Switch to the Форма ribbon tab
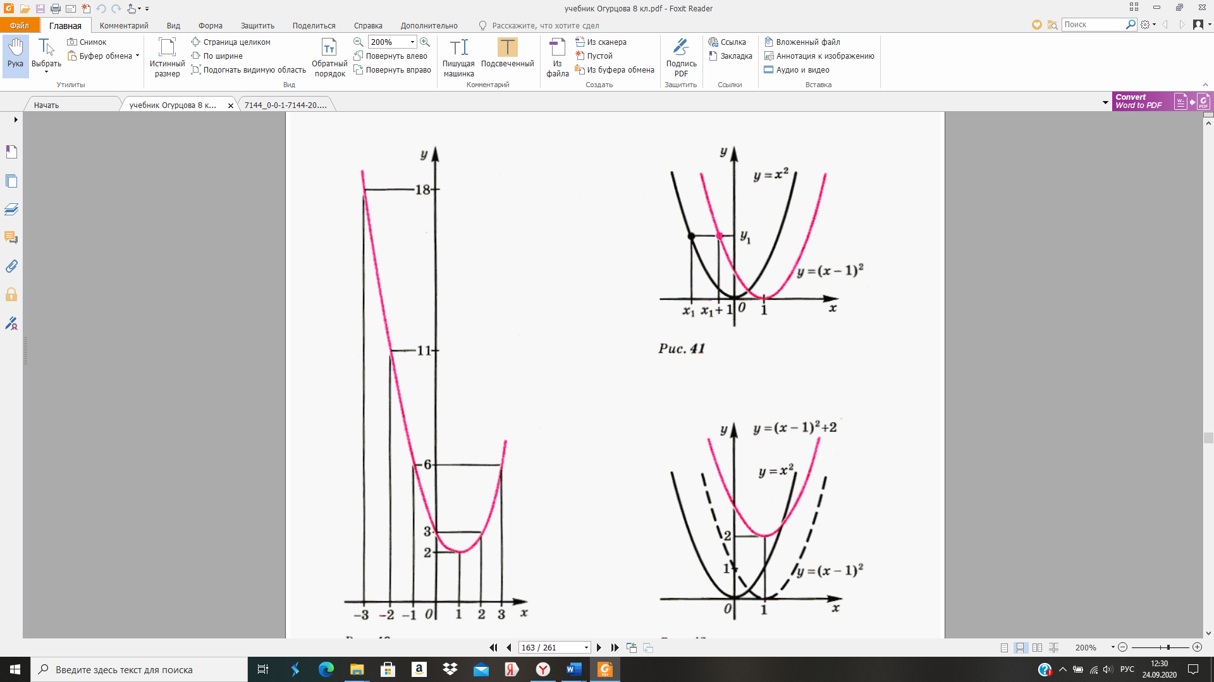Screen dimensions: 1214x682 (x=210, y=25)
